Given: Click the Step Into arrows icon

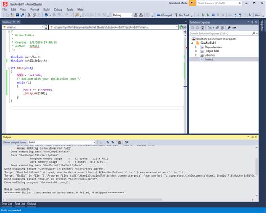Looking at the screenshot, I should tap(235, 15).
